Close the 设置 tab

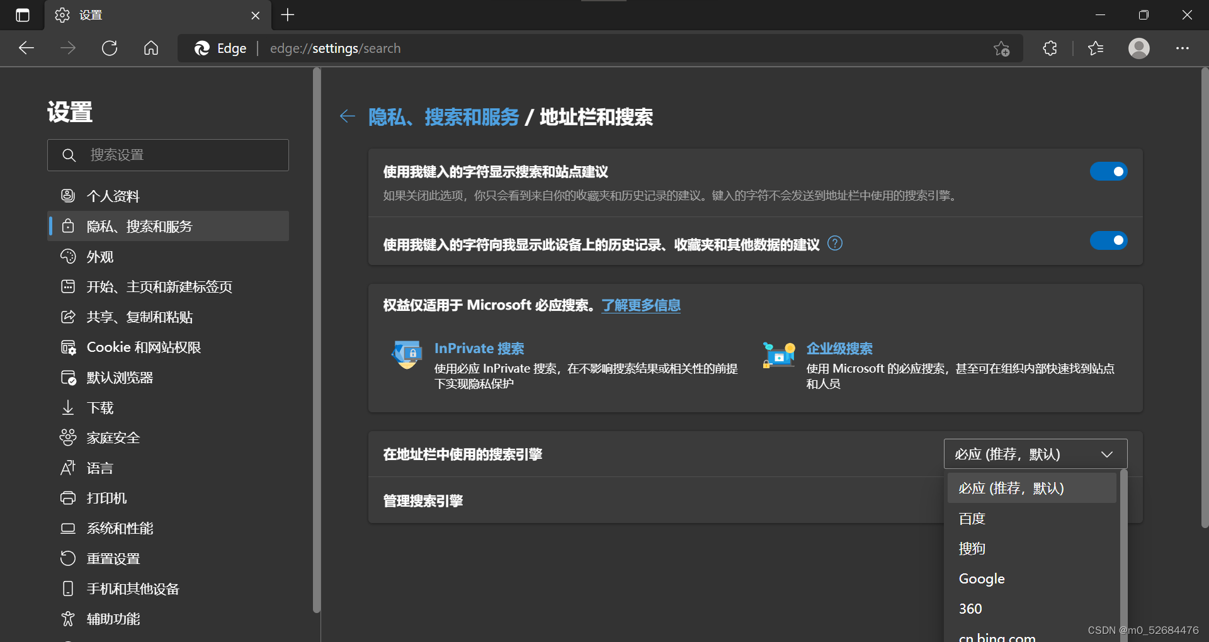point(256,15)
